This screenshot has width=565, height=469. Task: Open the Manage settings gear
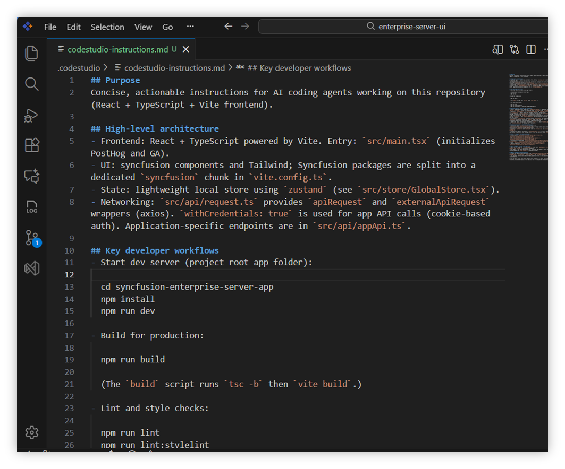[31, 433]
